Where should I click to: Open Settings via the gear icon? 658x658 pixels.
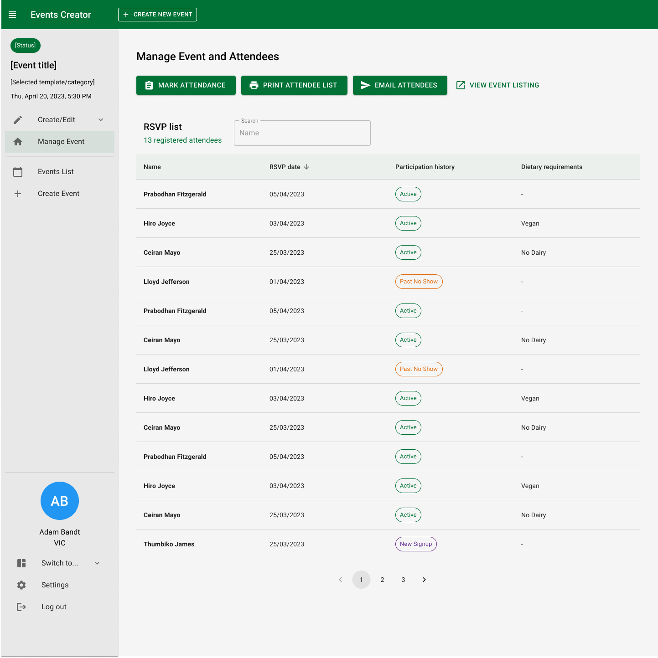(21, 585)
